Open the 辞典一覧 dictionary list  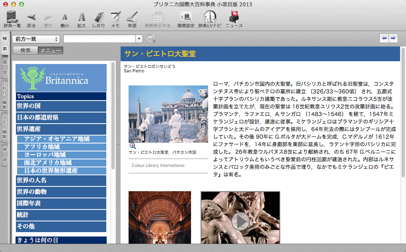[12, 18]
